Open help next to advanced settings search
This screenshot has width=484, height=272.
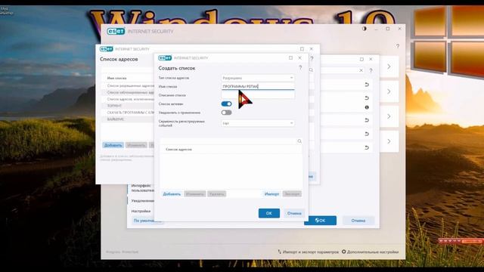coord(371,70)
